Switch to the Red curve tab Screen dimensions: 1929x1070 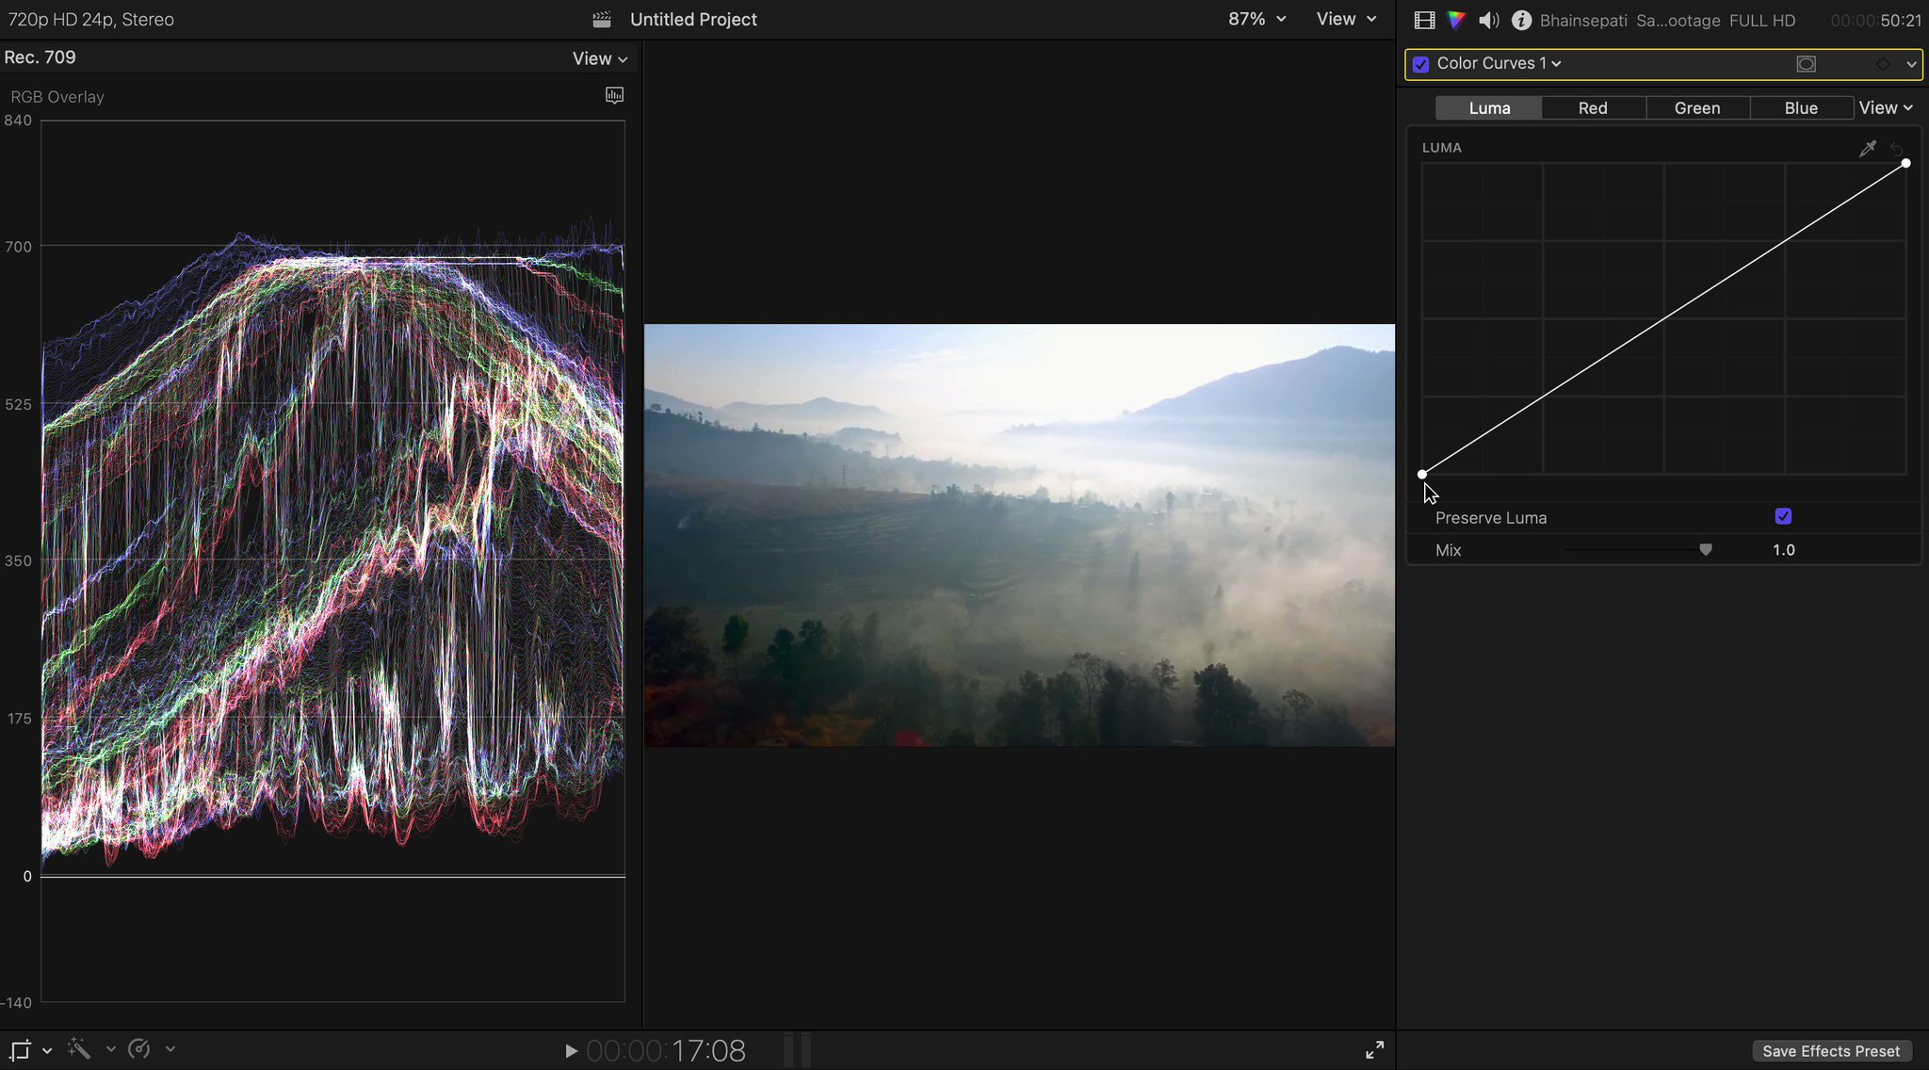point(1593,108)
